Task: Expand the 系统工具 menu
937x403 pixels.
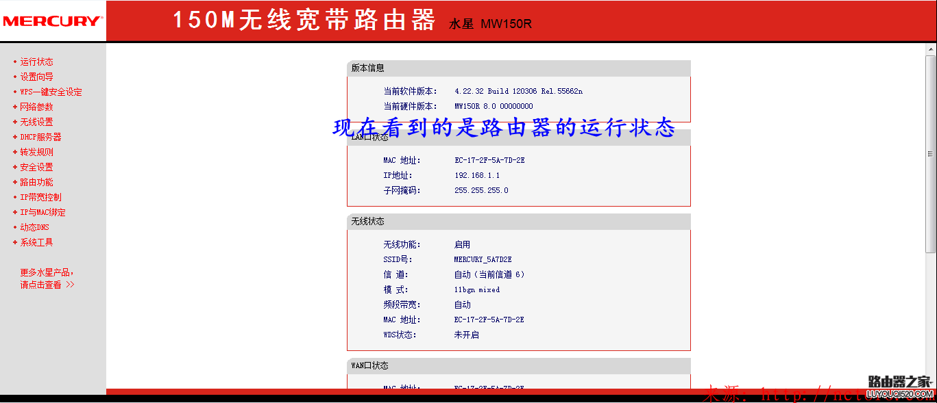Action: click(x=36, y=242)
